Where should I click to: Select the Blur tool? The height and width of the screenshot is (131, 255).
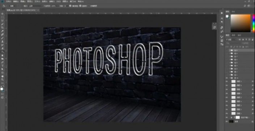(x=2, y=55)
